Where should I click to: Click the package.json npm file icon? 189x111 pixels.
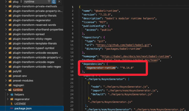coord(12,108)
